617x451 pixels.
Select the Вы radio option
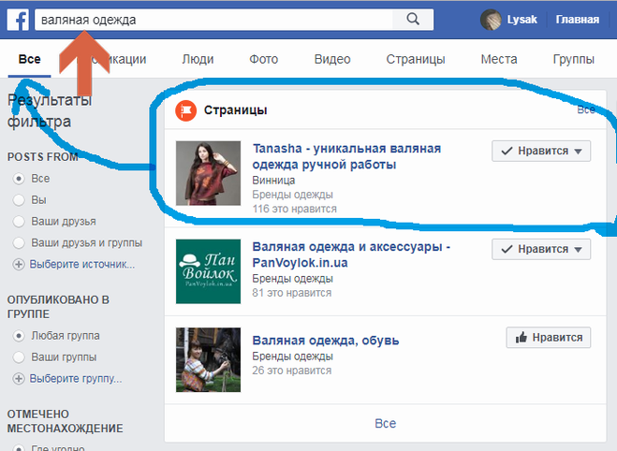tap(19, 200)
